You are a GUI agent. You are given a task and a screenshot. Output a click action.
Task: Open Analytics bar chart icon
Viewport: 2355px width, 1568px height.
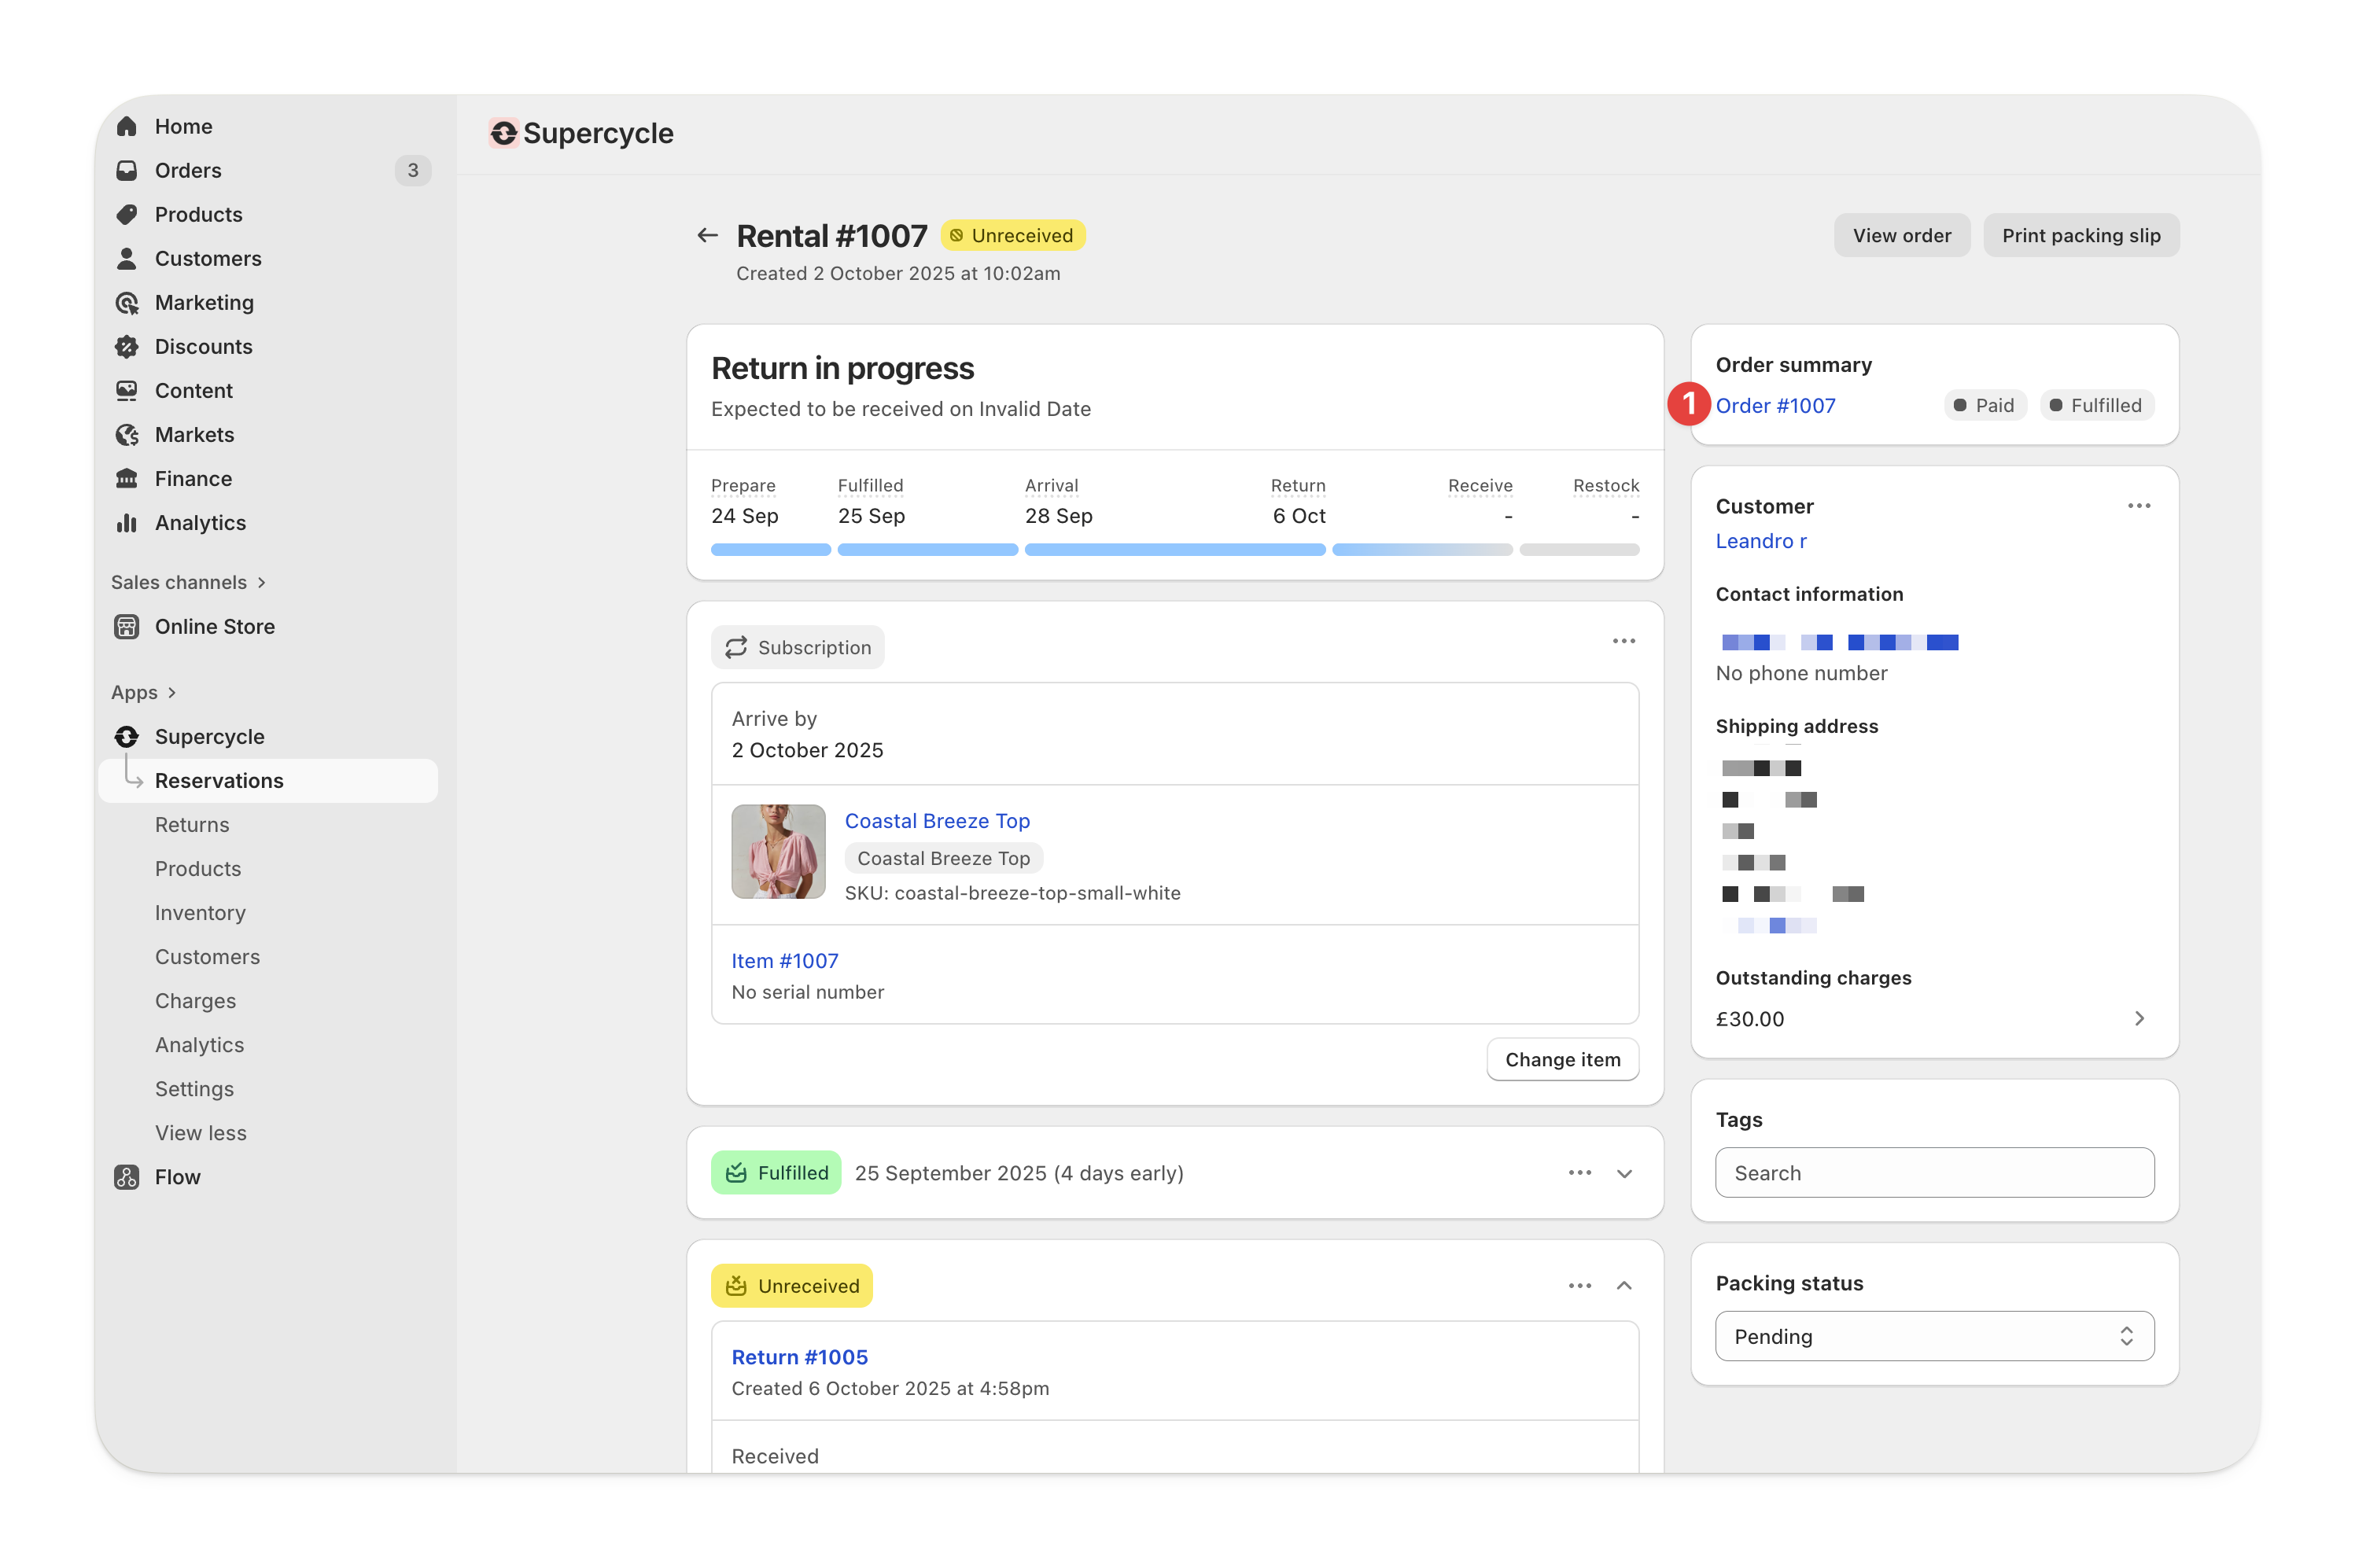coord(127,522)
